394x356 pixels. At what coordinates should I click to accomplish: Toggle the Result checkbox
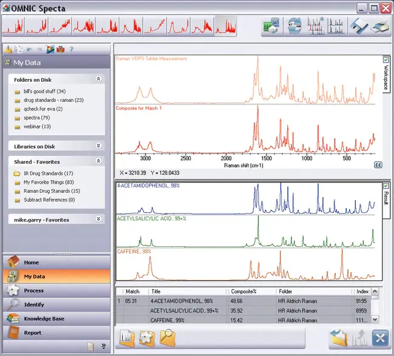point(386,186)
